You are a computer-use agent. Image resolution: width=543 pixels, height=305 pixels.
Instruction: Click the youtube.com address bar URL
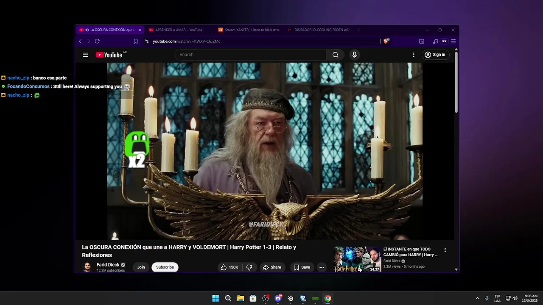pyautogui.click(x=186, y=41)
